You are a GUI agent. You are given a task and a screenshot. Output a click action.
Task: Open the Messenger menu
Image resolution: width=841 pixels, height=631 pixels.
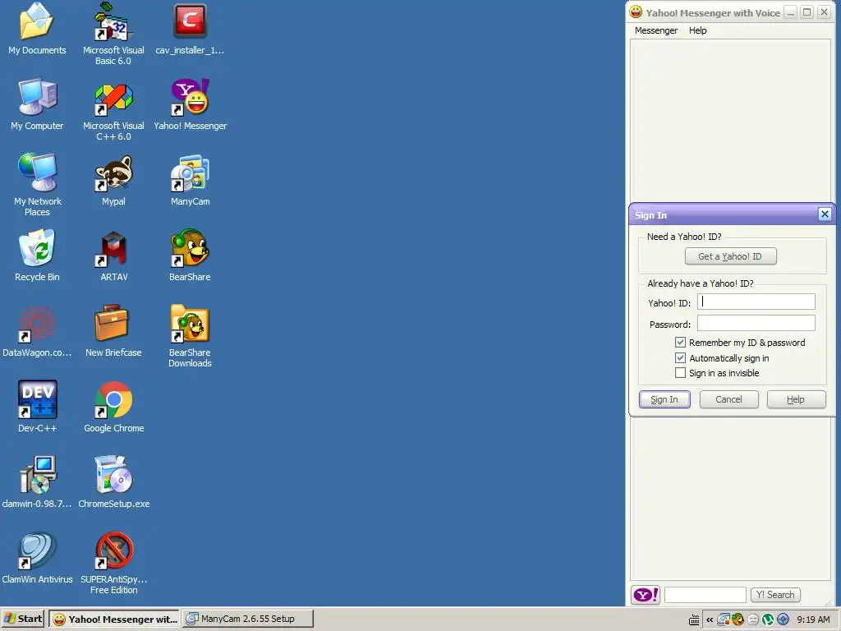click(656, 30)
